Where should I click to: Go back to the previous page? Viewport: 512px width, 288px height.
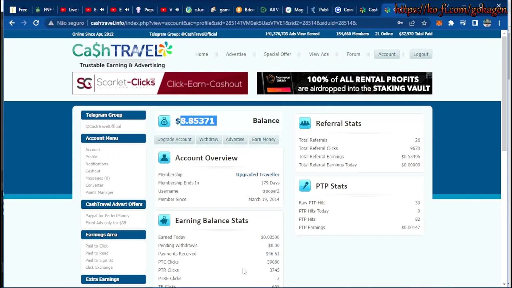point(12,23)
